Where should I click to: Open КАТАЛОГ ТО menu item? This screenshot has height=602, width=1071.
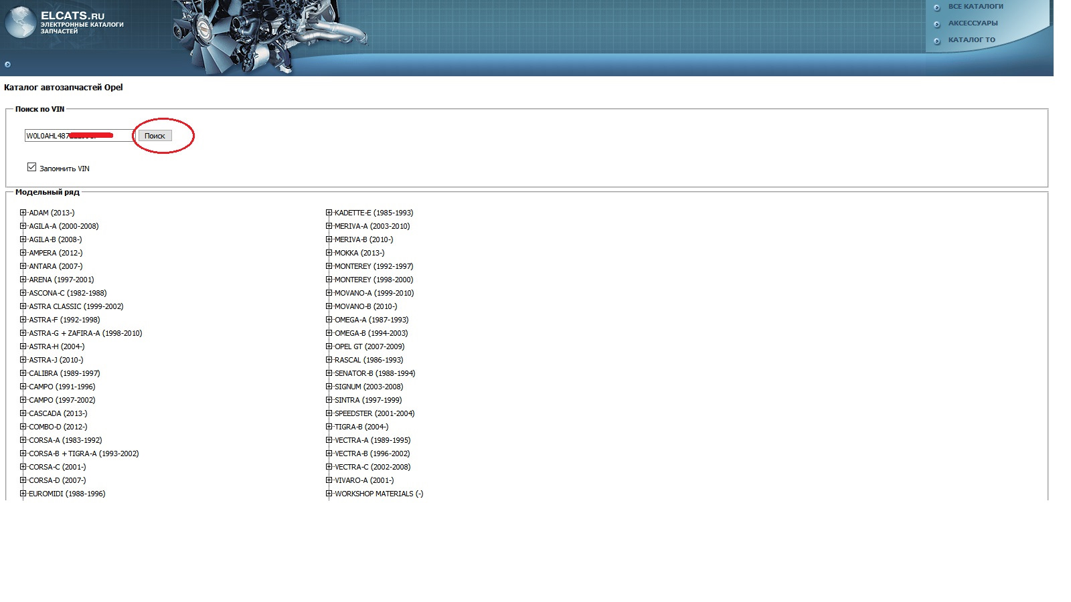[971, 40]
